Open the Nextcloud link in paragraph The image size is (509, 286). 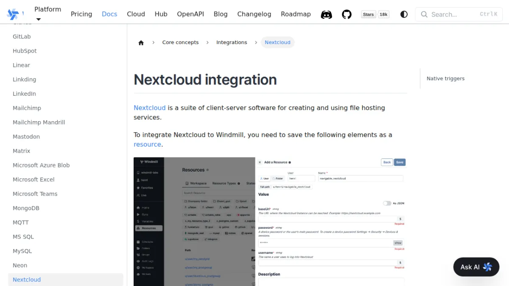pyautogui.click(x=150, y=108)
